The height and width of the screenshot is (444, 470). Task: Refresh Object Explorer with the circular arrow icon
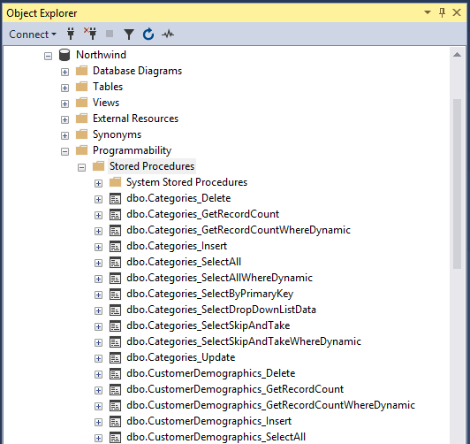[148, 34]
